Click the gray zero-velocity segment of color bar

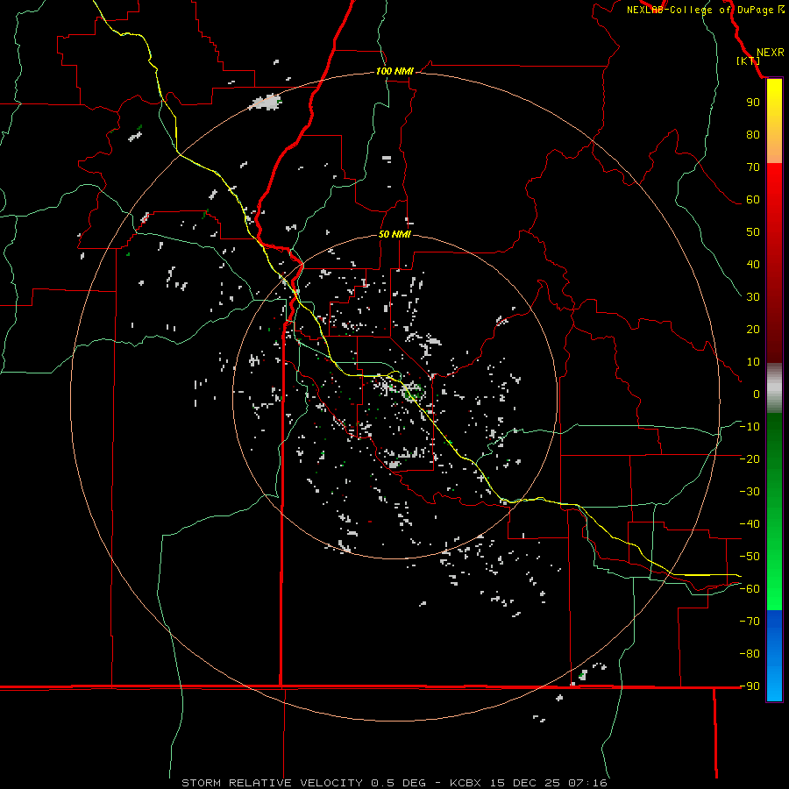(x=774, y=388)
